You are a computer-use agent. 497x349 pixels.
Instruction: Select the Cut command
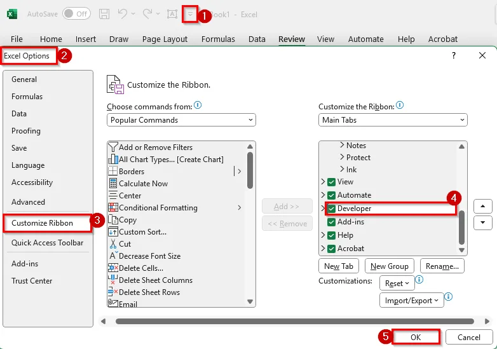(177, 243)
